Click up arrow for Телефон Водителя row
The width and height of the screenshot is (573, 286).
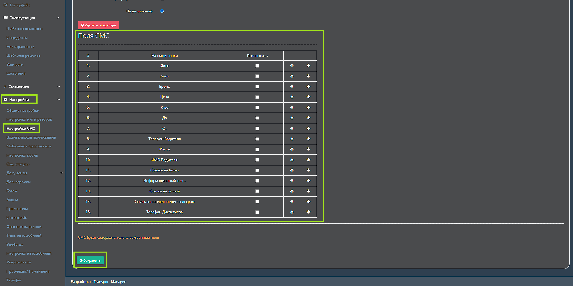[x=292, y=139]
